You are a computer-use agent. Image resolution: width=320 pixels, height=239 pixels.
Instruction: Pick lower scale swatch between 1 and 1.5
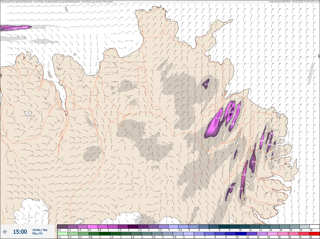[x=104, y=234]
